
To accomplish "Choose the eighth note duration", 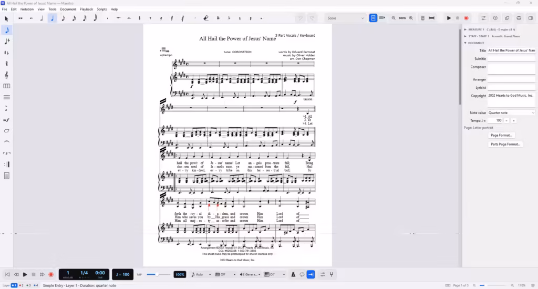I will click(x=63, y=18).
